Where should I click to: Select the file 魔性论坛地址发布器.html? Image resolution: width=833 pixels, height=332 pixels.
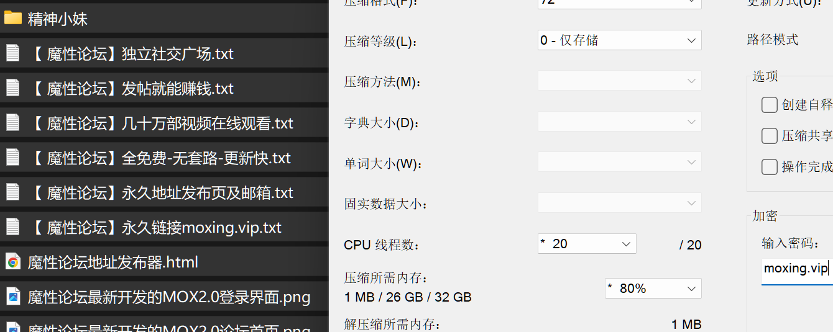tap(113, 262)
